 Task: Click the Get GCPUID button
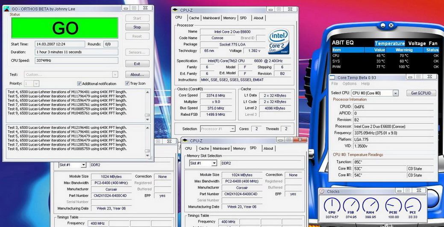[x=421, y=93]
